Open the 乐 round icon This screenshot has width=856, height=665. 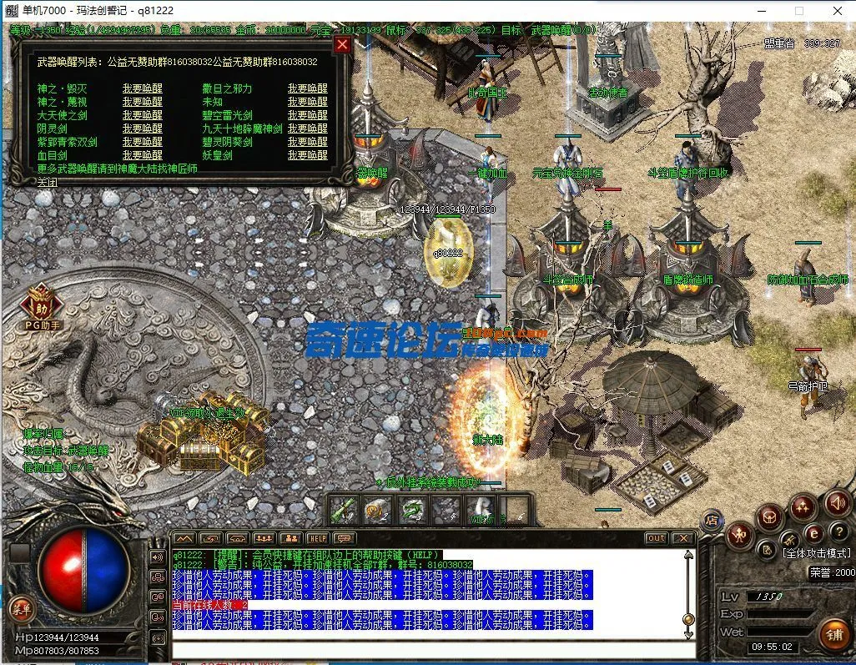(x=789, y=541)
